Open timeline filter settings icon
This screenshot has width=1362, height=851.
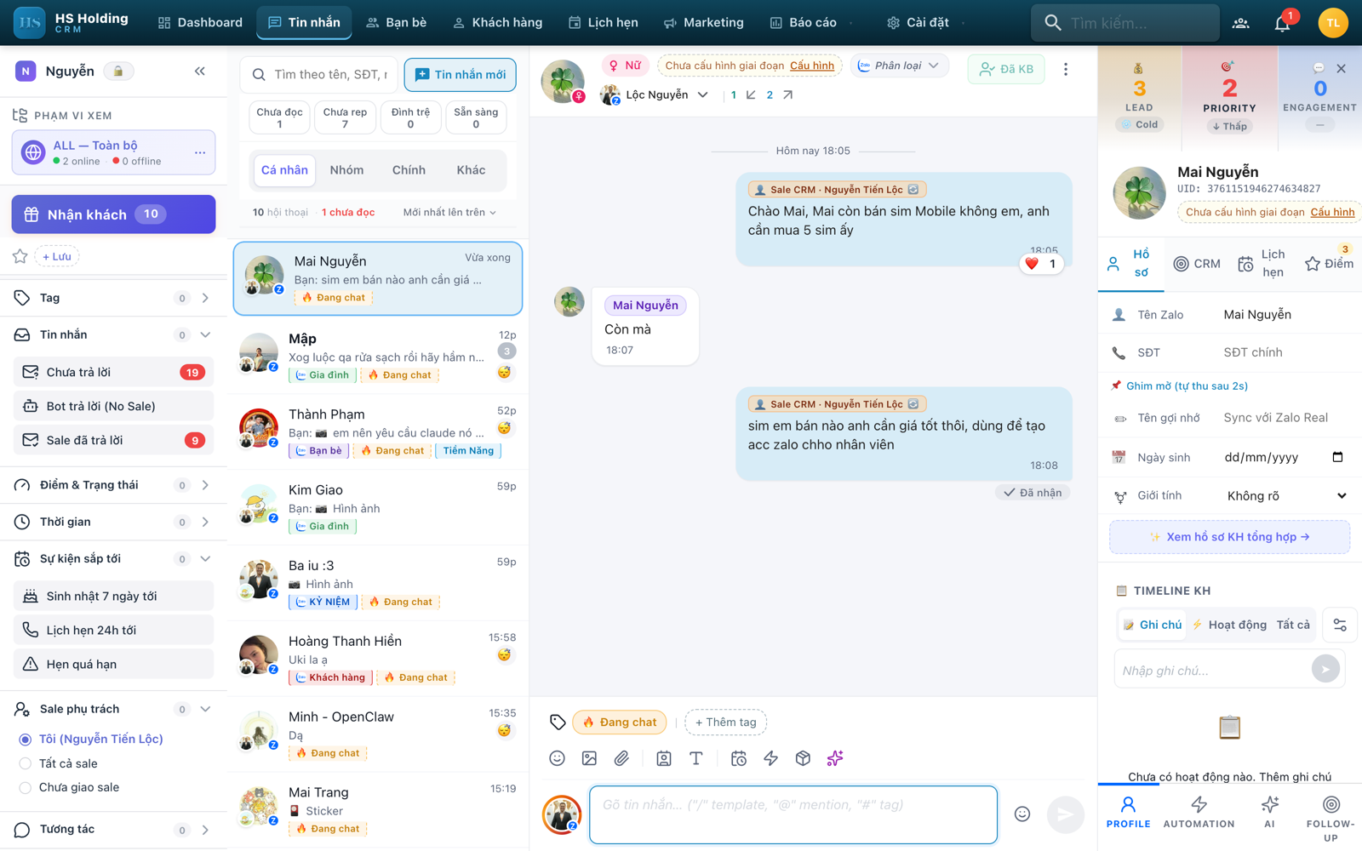point(1340,625)
